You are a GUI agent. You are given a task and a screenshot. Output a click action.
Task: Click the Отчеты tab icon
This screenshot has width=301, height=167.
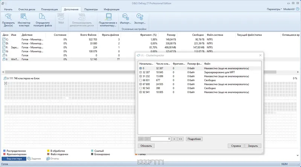pos(48,159)
